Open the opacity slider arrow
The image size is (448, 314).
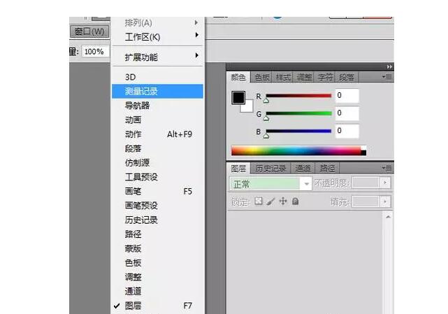tap(385, 183)
